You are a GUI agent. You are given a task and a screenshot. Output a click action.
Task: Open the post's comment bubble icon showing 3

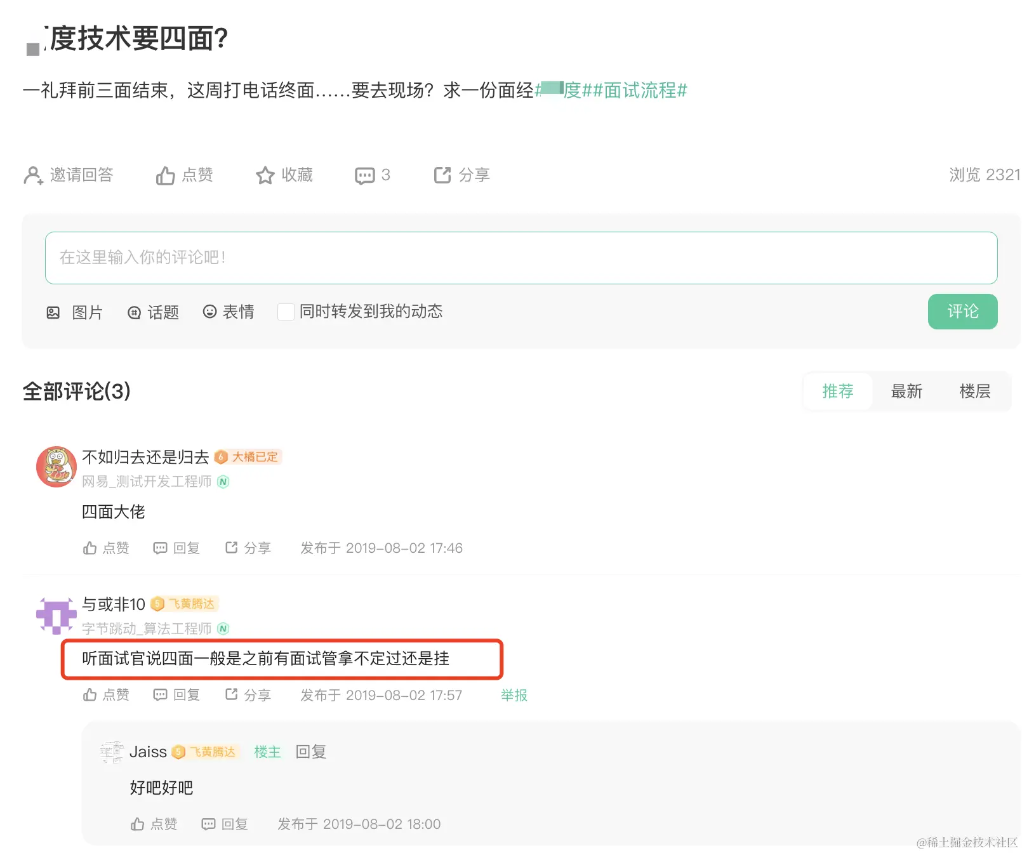pos(364,176)
